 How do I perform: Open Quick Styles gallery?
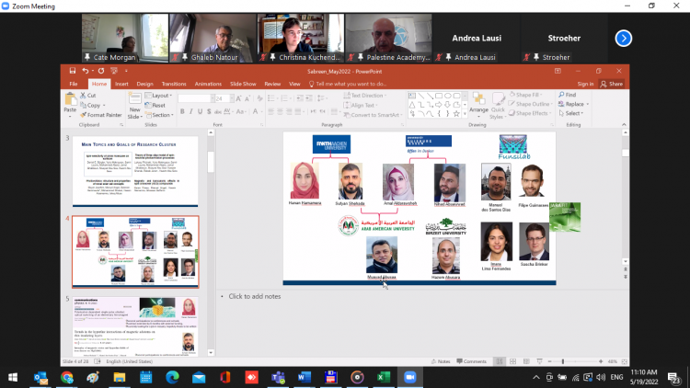tap(498, 106)
